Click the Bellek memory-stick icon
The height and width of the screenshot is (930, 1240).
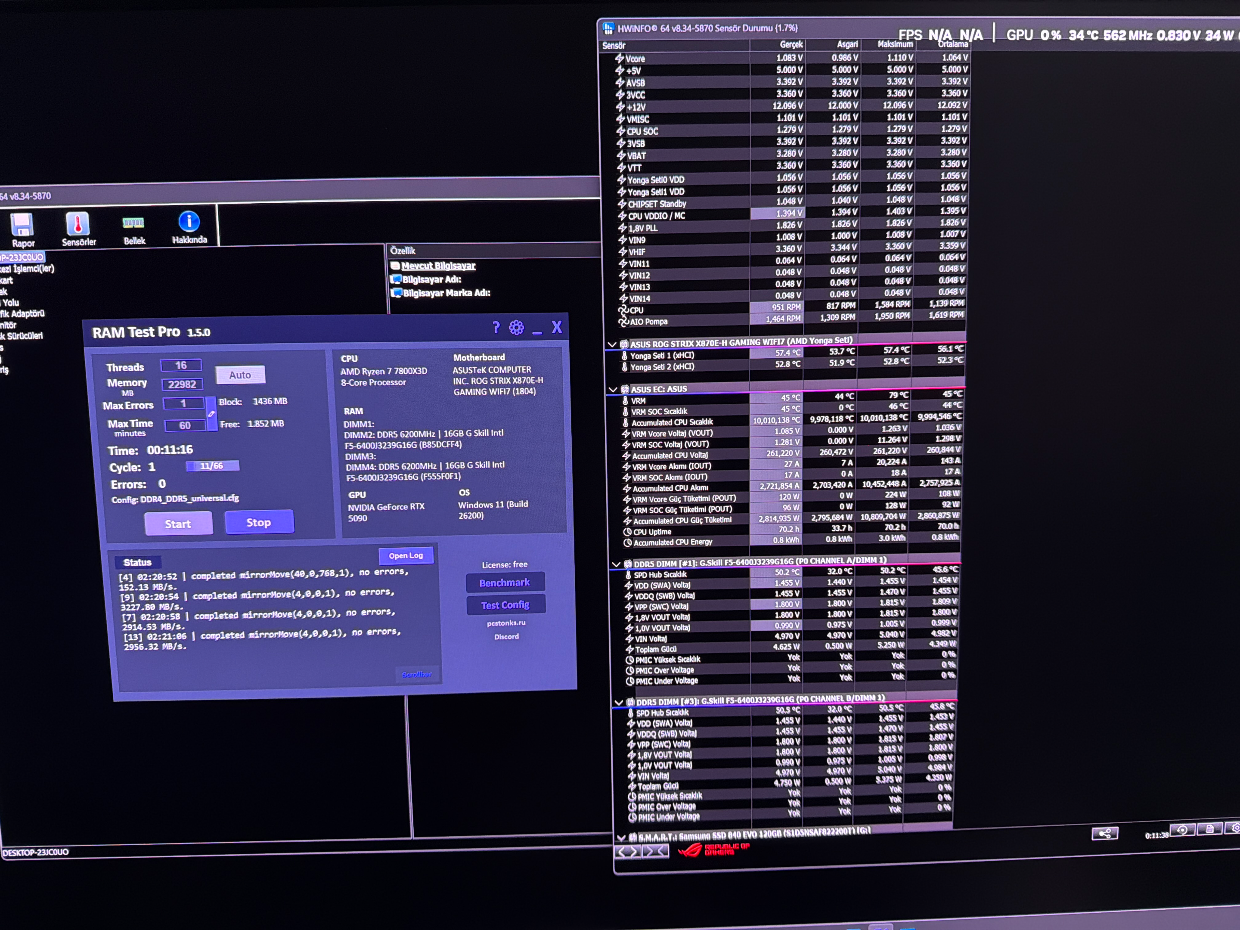click(x=133, y=223)
